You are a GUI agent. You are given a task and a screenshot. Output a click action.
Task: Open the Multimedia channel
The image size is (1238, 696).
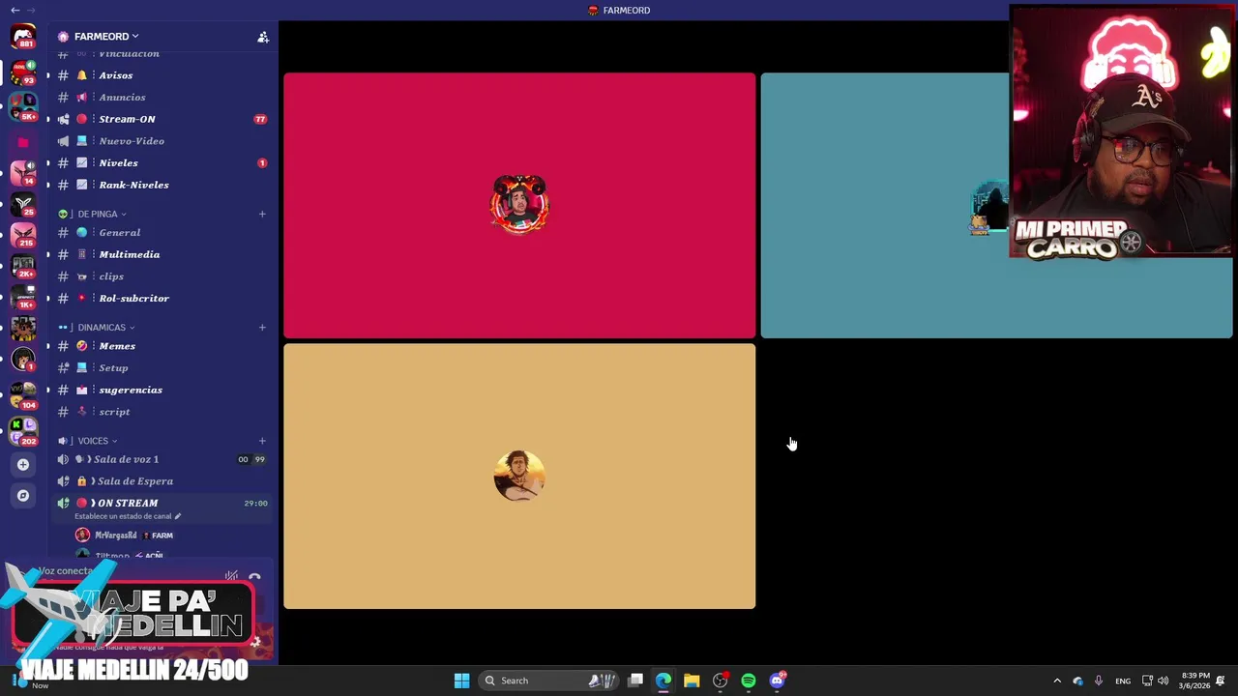pyautogui.click(x=162, y=254)
